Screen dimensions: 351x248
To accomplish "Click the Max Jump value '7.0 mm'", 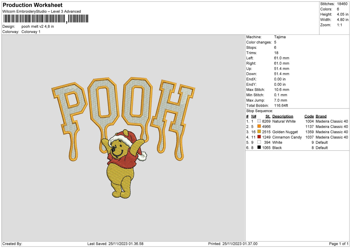I will [281, 100].
